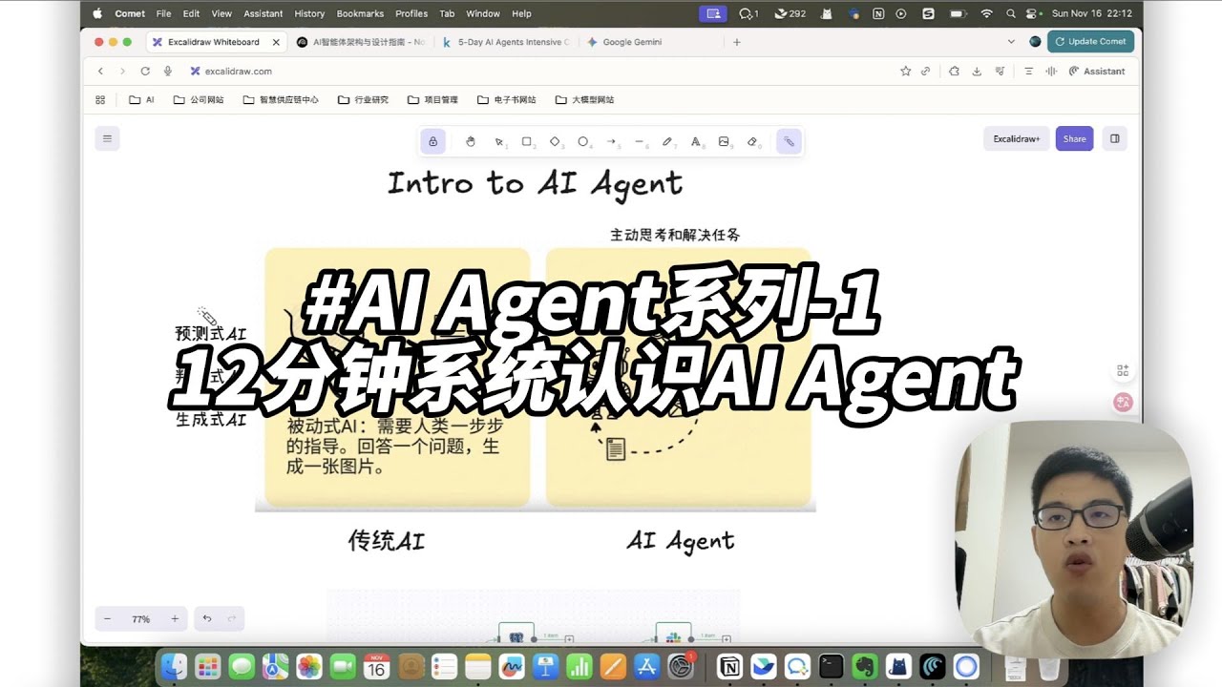Switch to the Hand panning tool
The image size is (1222, 687).
coord(471,140)
